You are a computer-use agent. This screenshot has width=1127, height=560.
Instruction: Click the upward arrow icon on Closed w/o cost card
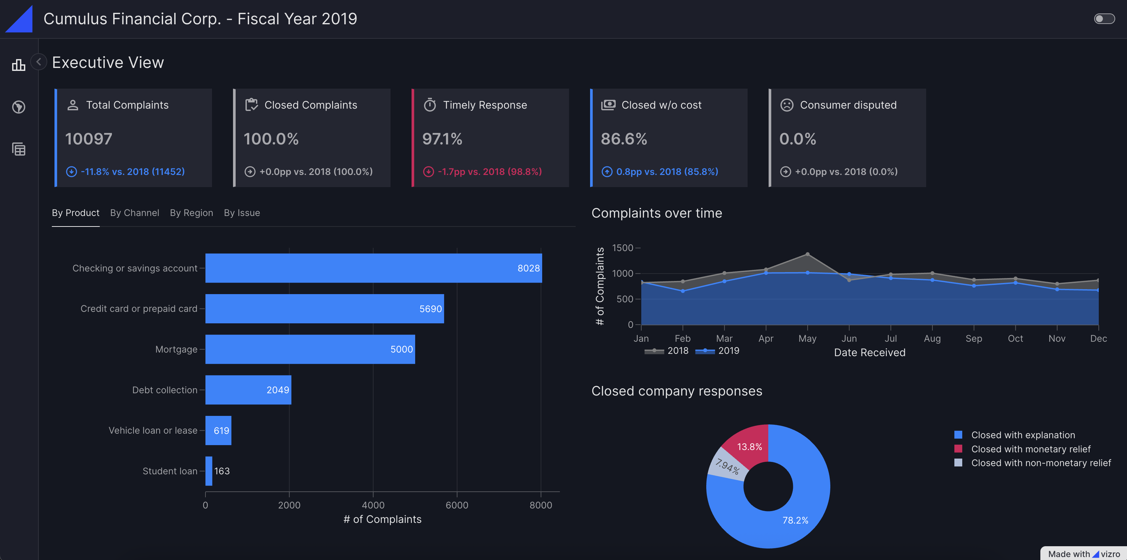click(x=607, y=171)
